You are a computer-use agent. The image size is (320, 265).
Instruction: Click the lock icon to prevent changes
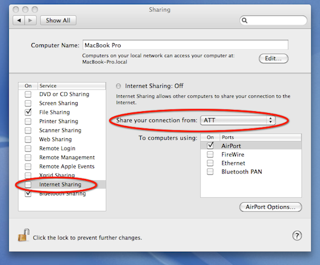tap(23, 235)
